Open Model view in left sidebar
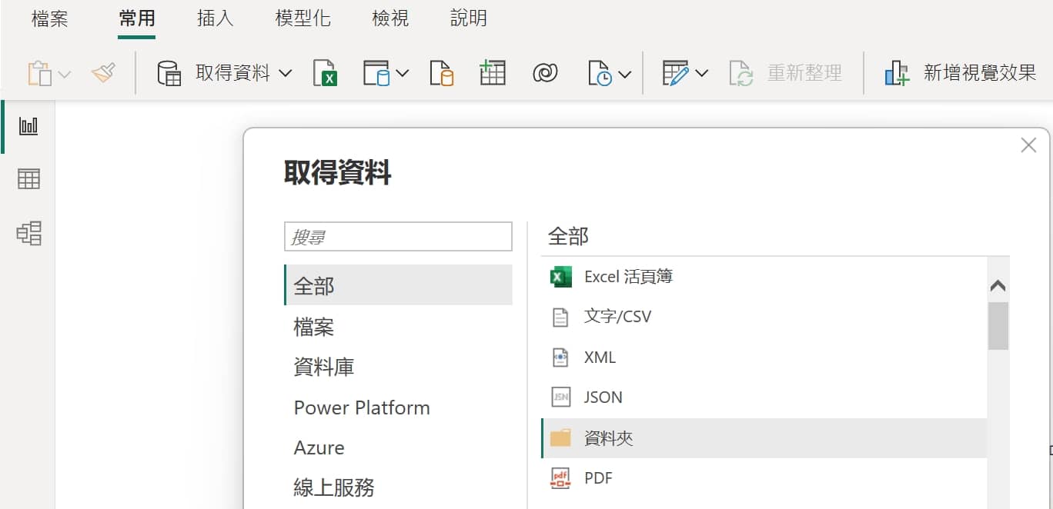This screenshot has width=1053, height=509. 28,233
